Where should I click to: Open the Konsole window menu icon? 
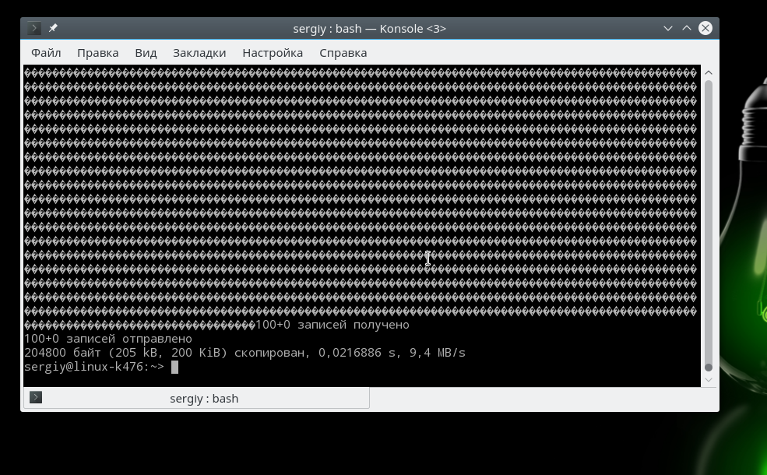(34, 28)
